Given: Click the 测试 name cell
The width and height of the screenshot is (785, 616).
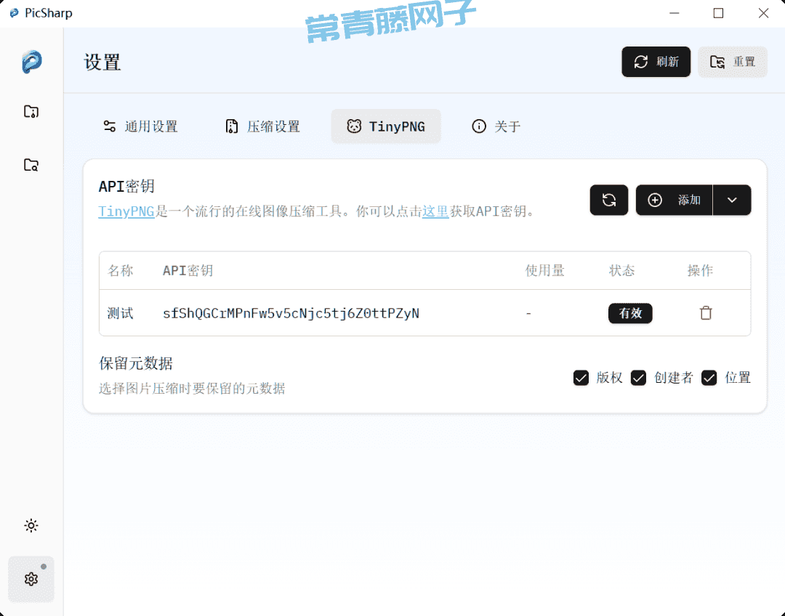Looking at the screenshot, I should pyautogui.click(x=120, y=313).
